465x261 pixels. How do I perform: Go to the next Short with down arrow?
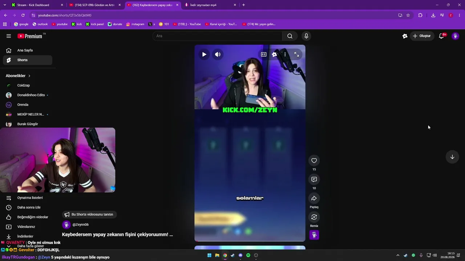452,157
